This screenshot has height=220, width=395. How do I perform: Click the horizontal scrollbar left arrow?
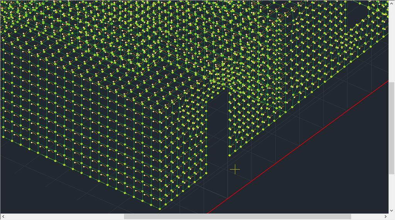pos(3,217)
